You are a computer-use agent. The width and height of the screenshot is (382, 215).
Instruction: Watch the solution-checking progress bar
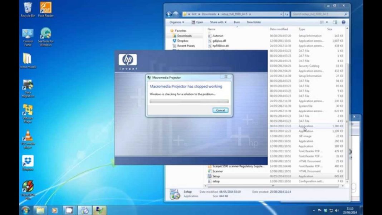(189, 101)
